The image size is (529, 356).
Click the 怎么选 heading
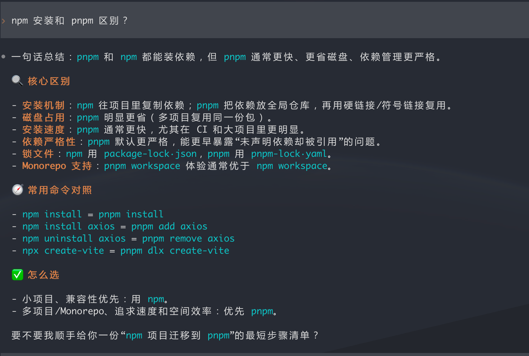[43, 275]
